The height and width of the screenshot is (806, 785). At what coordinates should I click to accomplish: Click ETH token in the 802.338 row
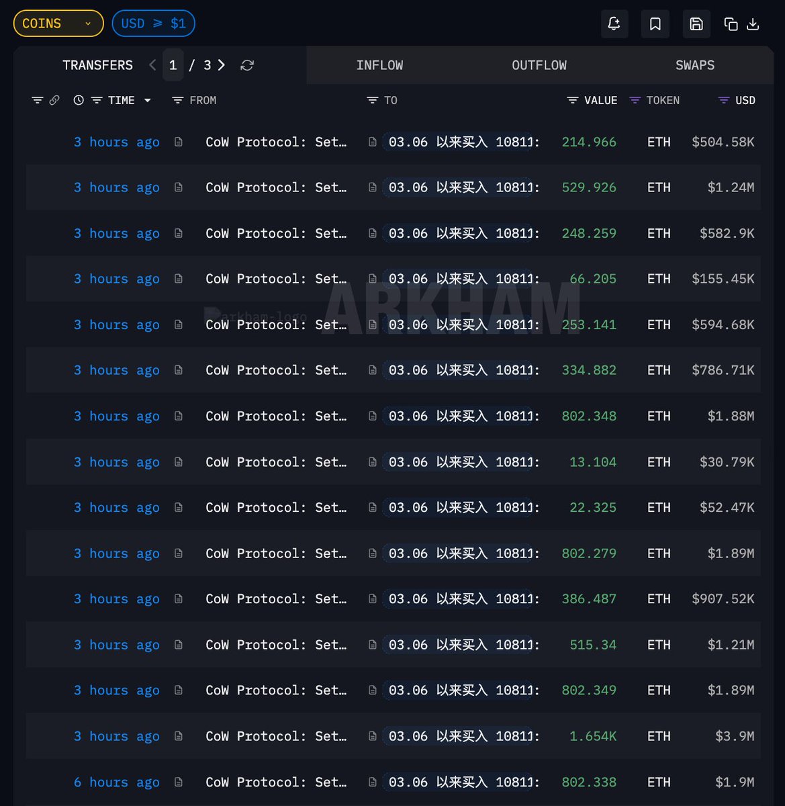pyautogui.click(x=659, y=782)
